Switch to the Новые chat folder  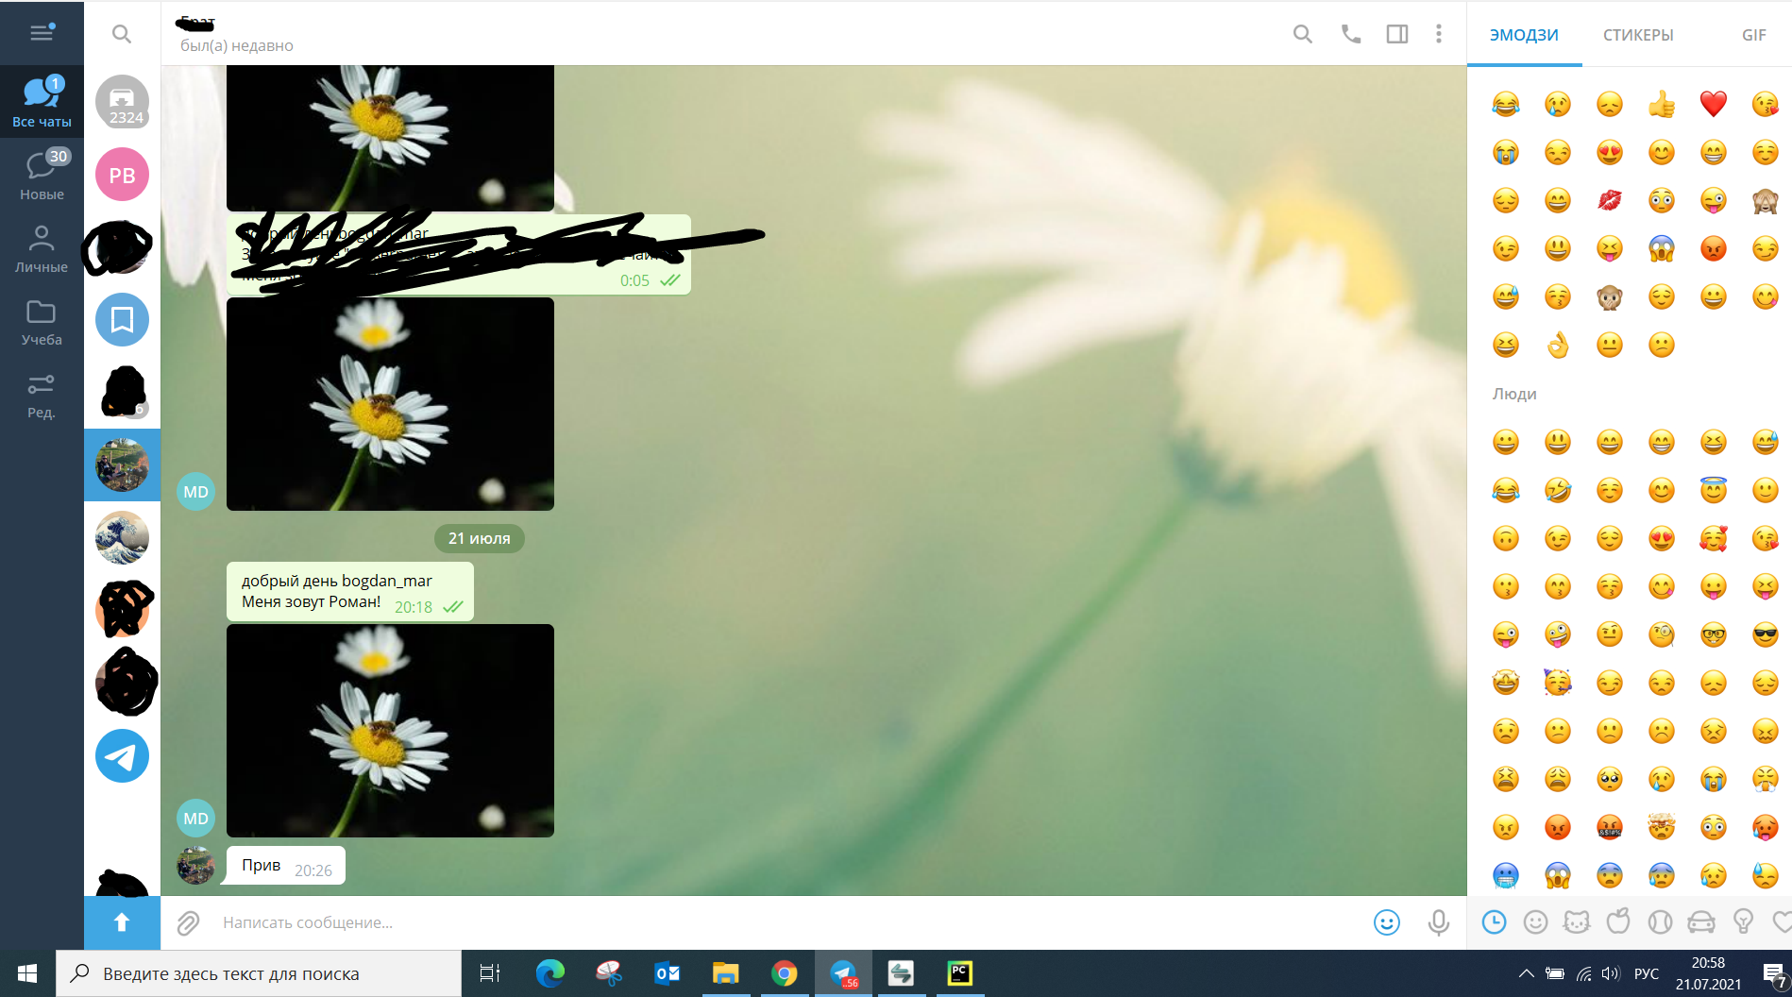pos(42,175)
